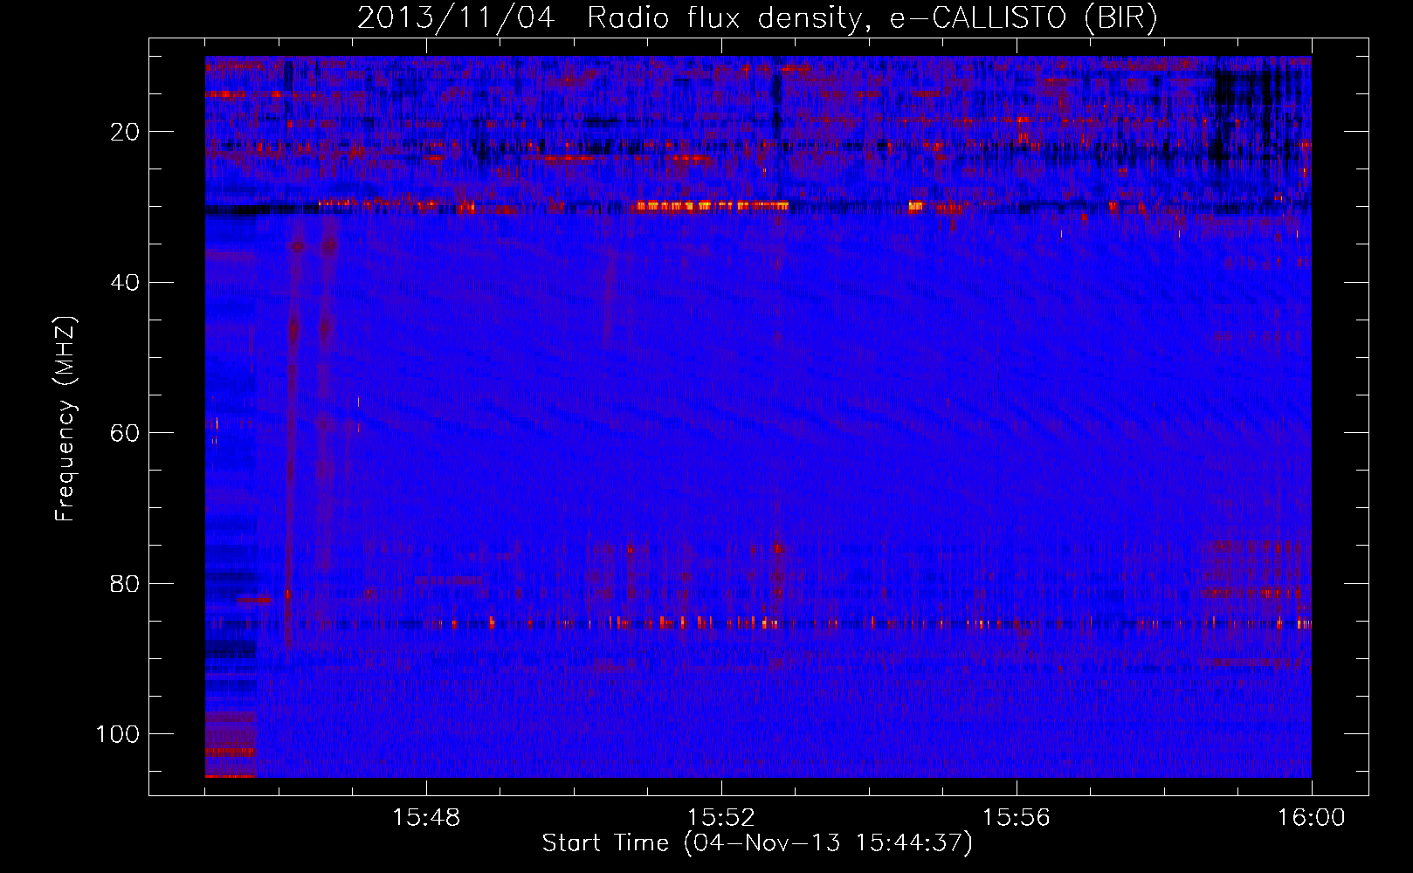Click the 'Start Time (04-Nov-13 15:44:37)' label

coord(757,843)
